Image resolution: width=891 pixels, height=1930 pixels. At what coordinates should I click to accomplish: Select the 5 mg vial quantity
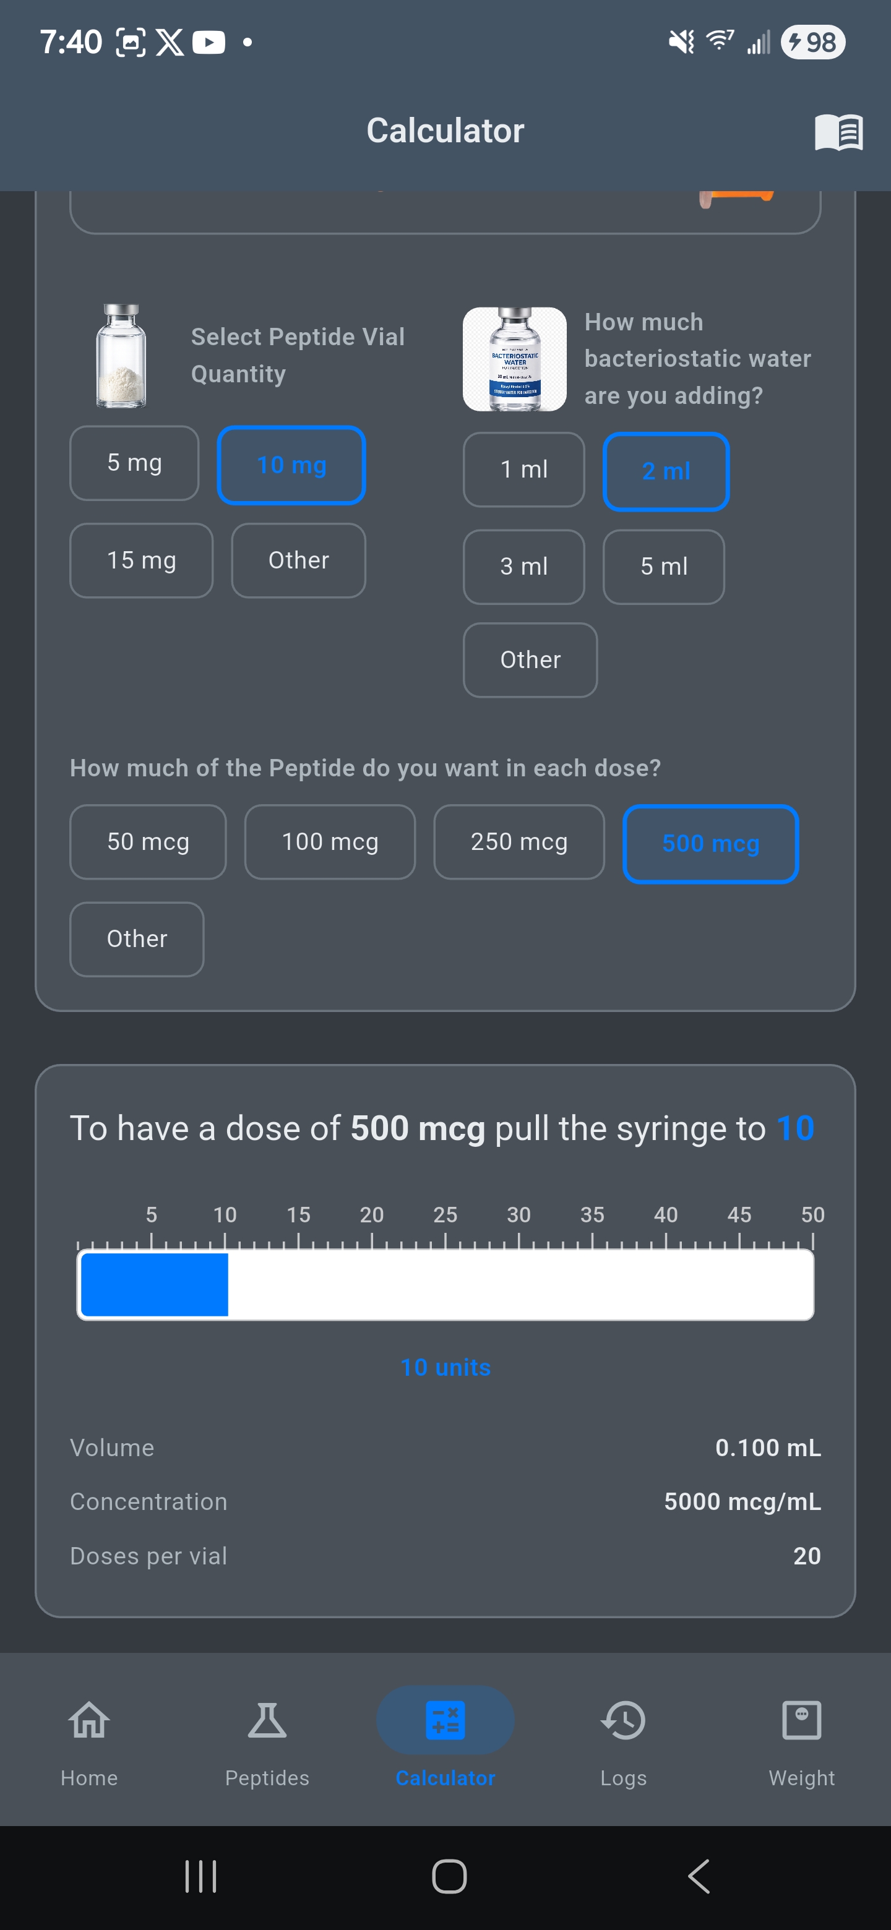134,463
